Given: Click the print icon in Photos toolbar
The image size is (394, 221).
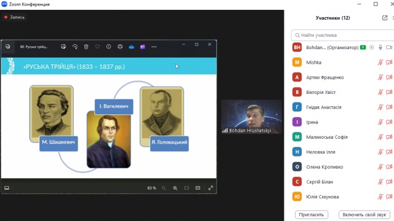Looking at the screenshot, I should [120, 47].
